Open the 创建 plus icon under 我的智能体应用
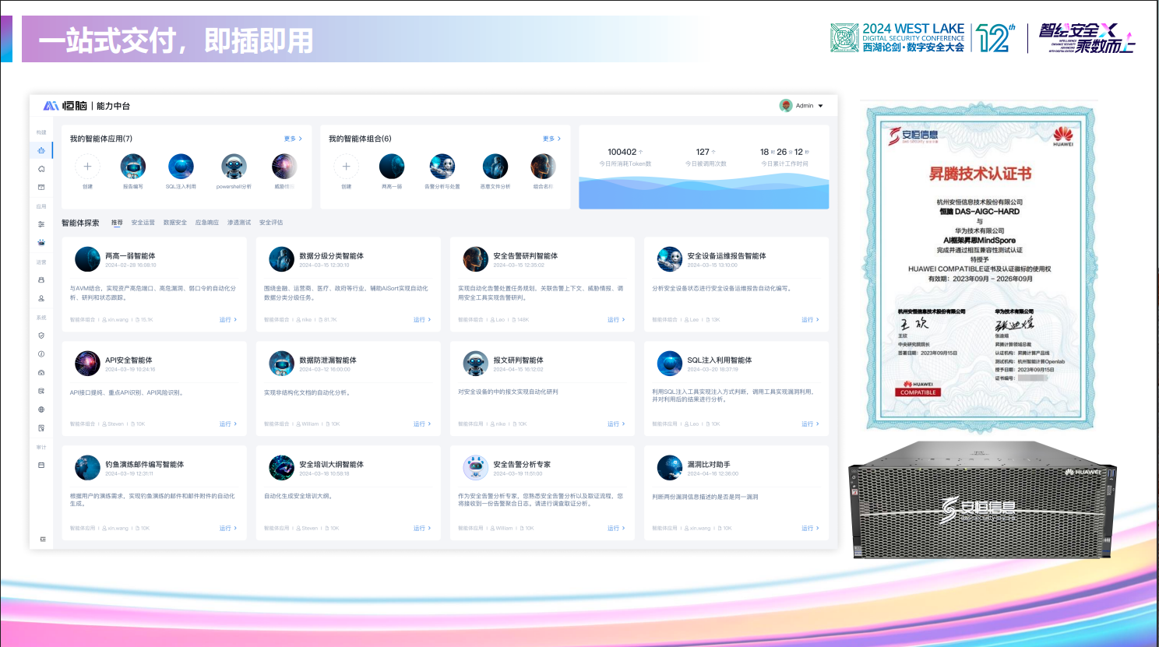Viewport: 1159px width, 647px height. click(x=87, y=165)
